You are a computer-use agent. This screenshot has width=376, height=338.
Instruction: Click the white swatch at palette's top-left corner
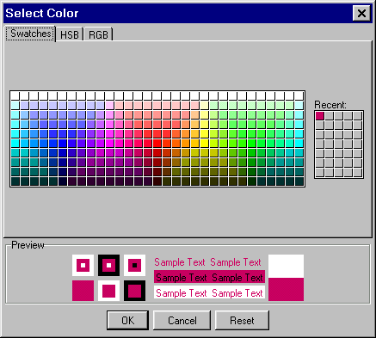[x=15, y=95]
